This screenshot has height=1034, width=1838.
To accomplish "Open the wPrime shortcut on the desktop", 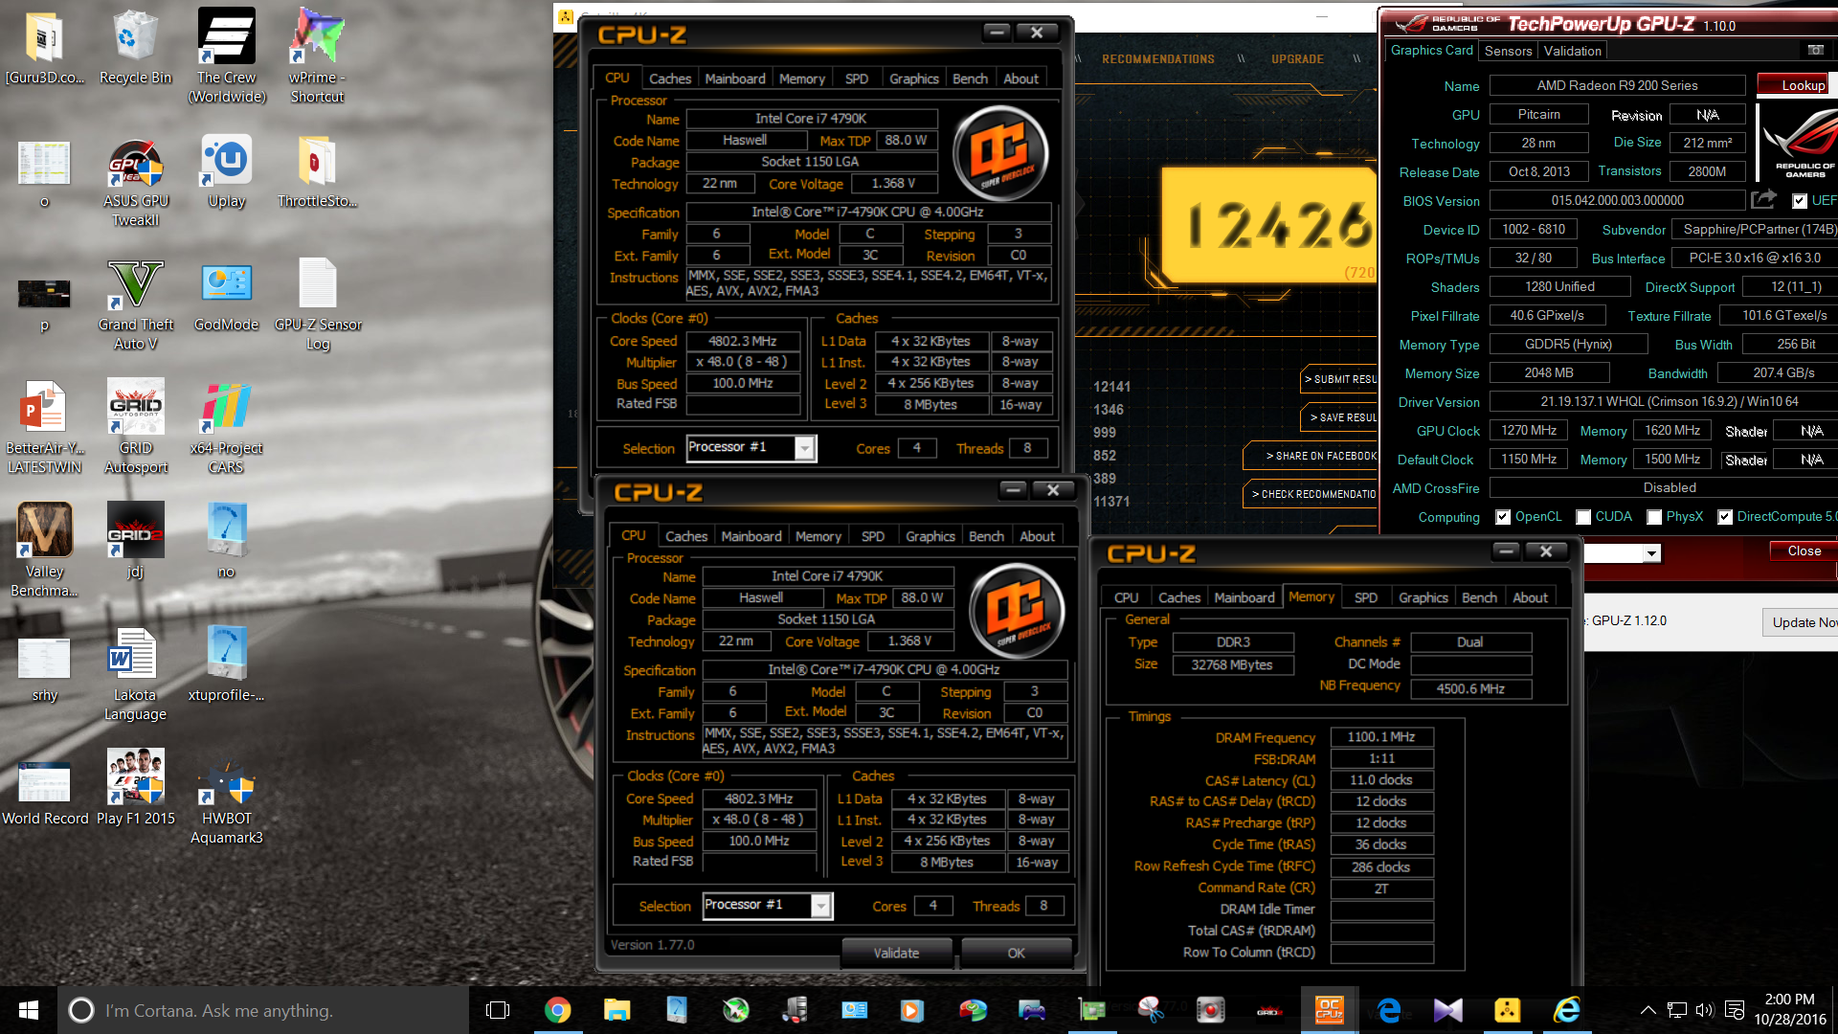I will [x=317, y=56].
